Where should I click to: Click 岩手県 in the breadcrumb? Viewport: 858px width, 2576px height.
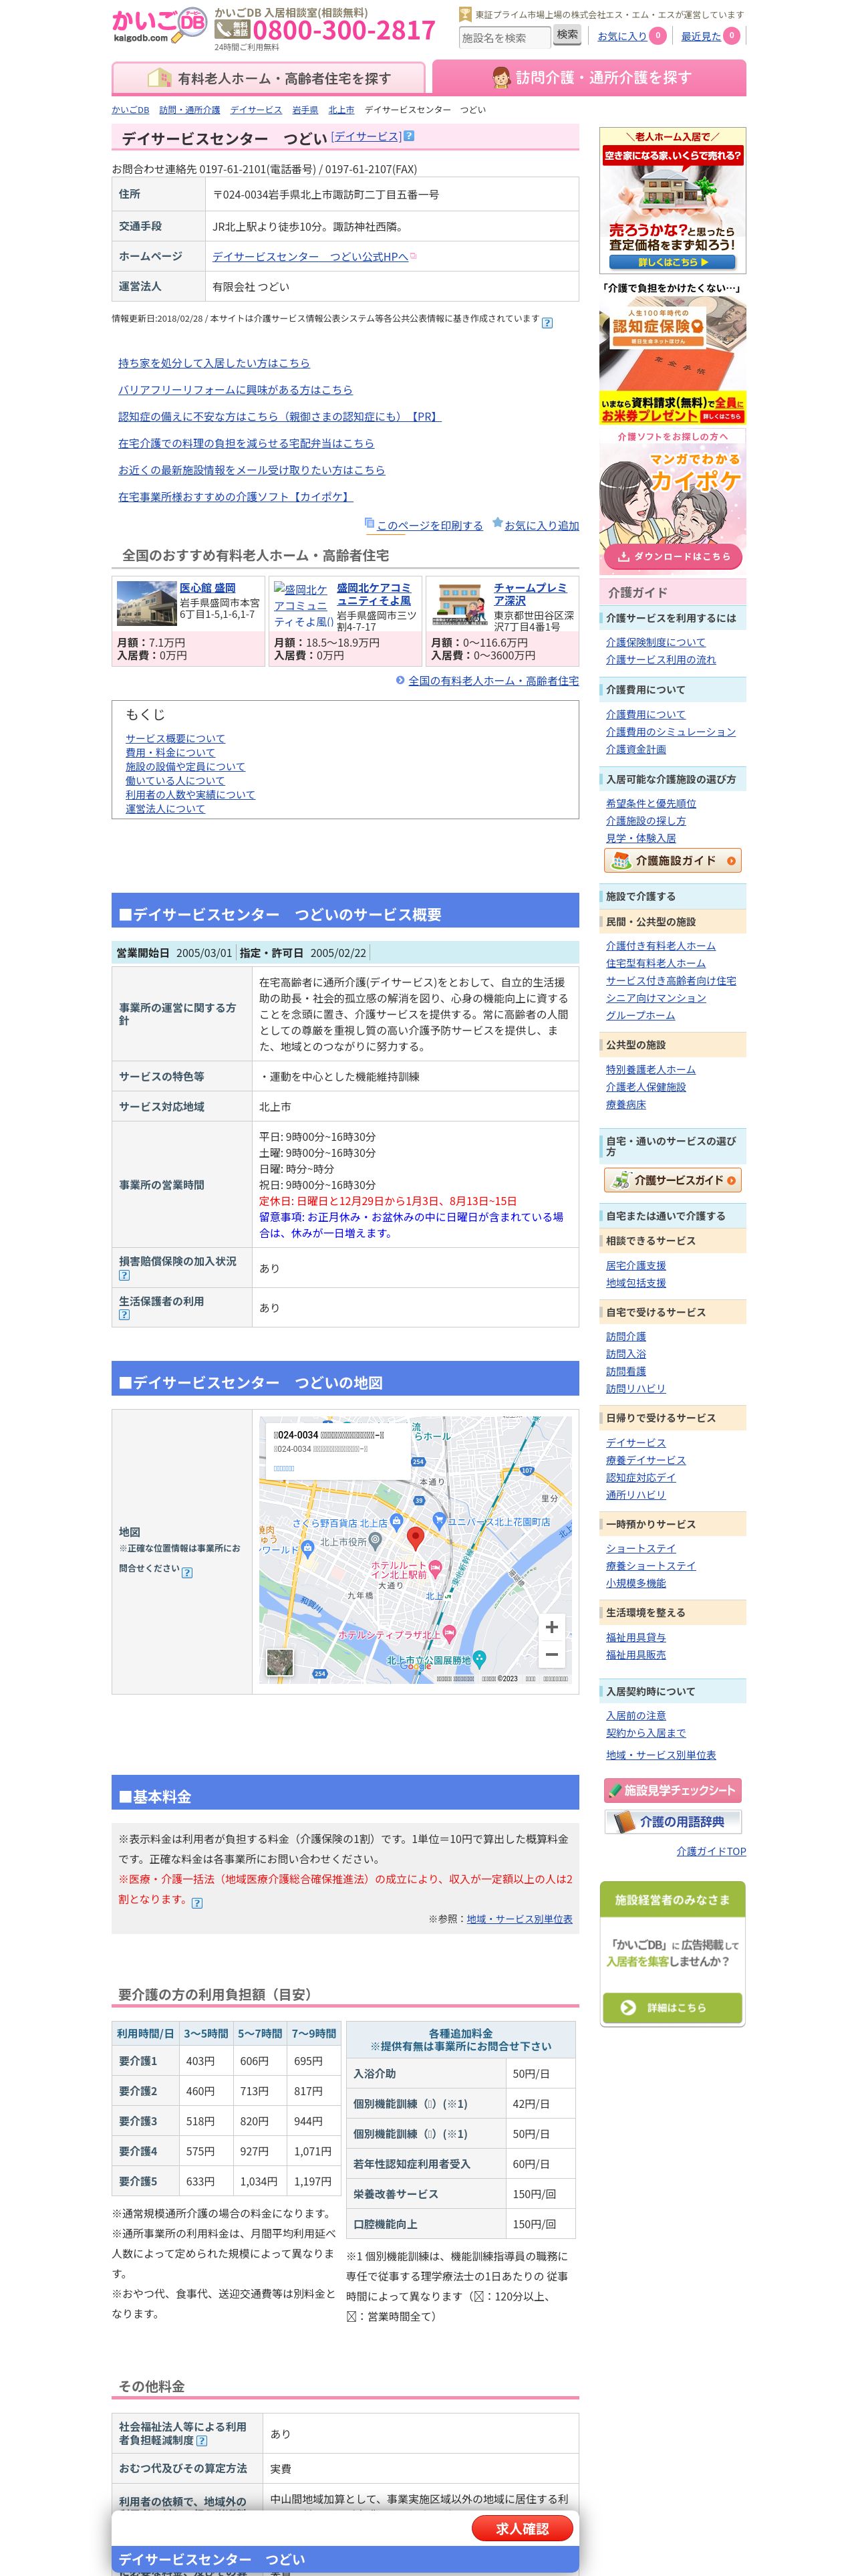click(x=305, y=110)
